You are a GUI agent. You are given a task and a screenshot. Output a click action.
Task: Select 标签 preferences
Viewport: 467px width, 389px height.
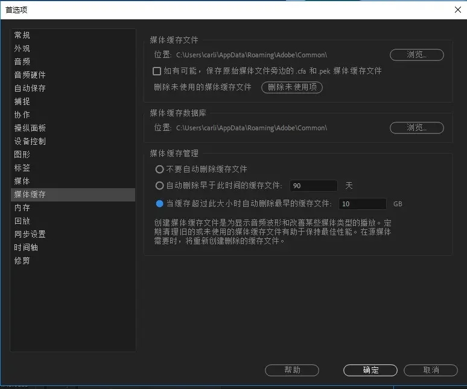tap(72, 168)
